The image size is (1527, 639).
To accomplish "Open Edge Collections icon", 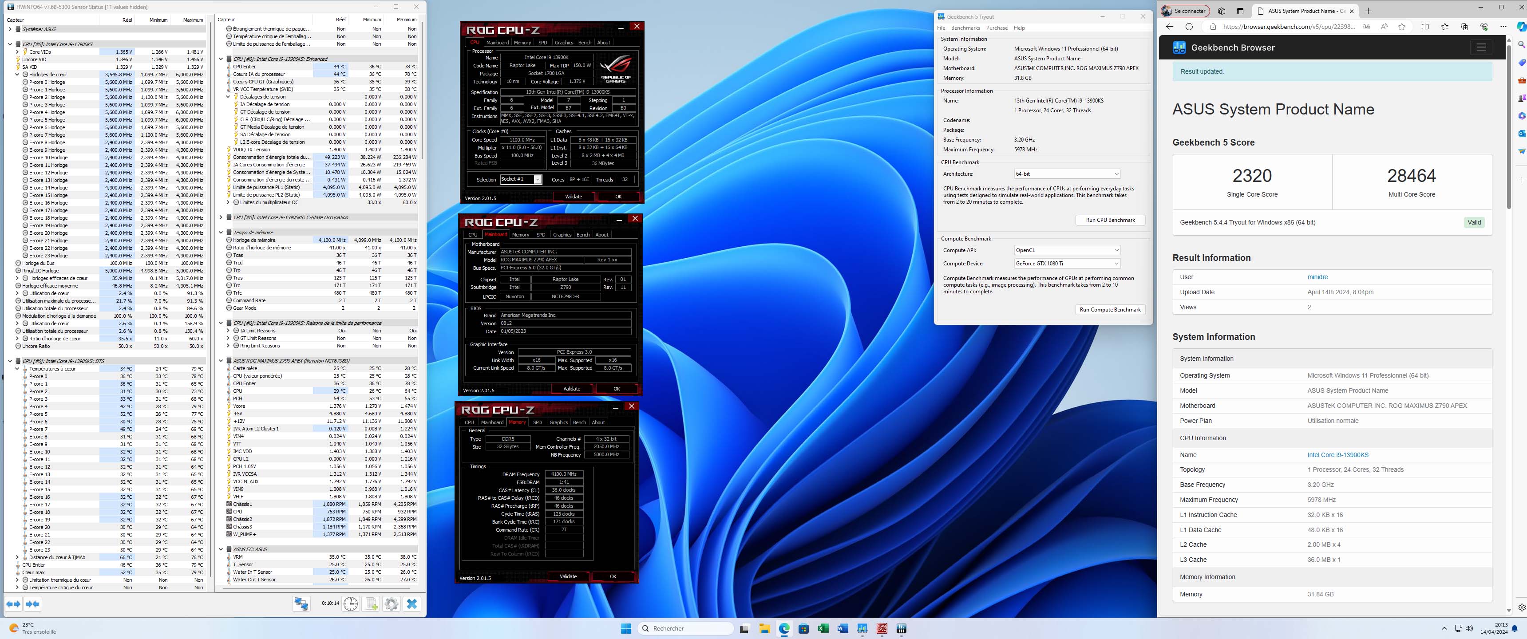I will (1464, 27).
